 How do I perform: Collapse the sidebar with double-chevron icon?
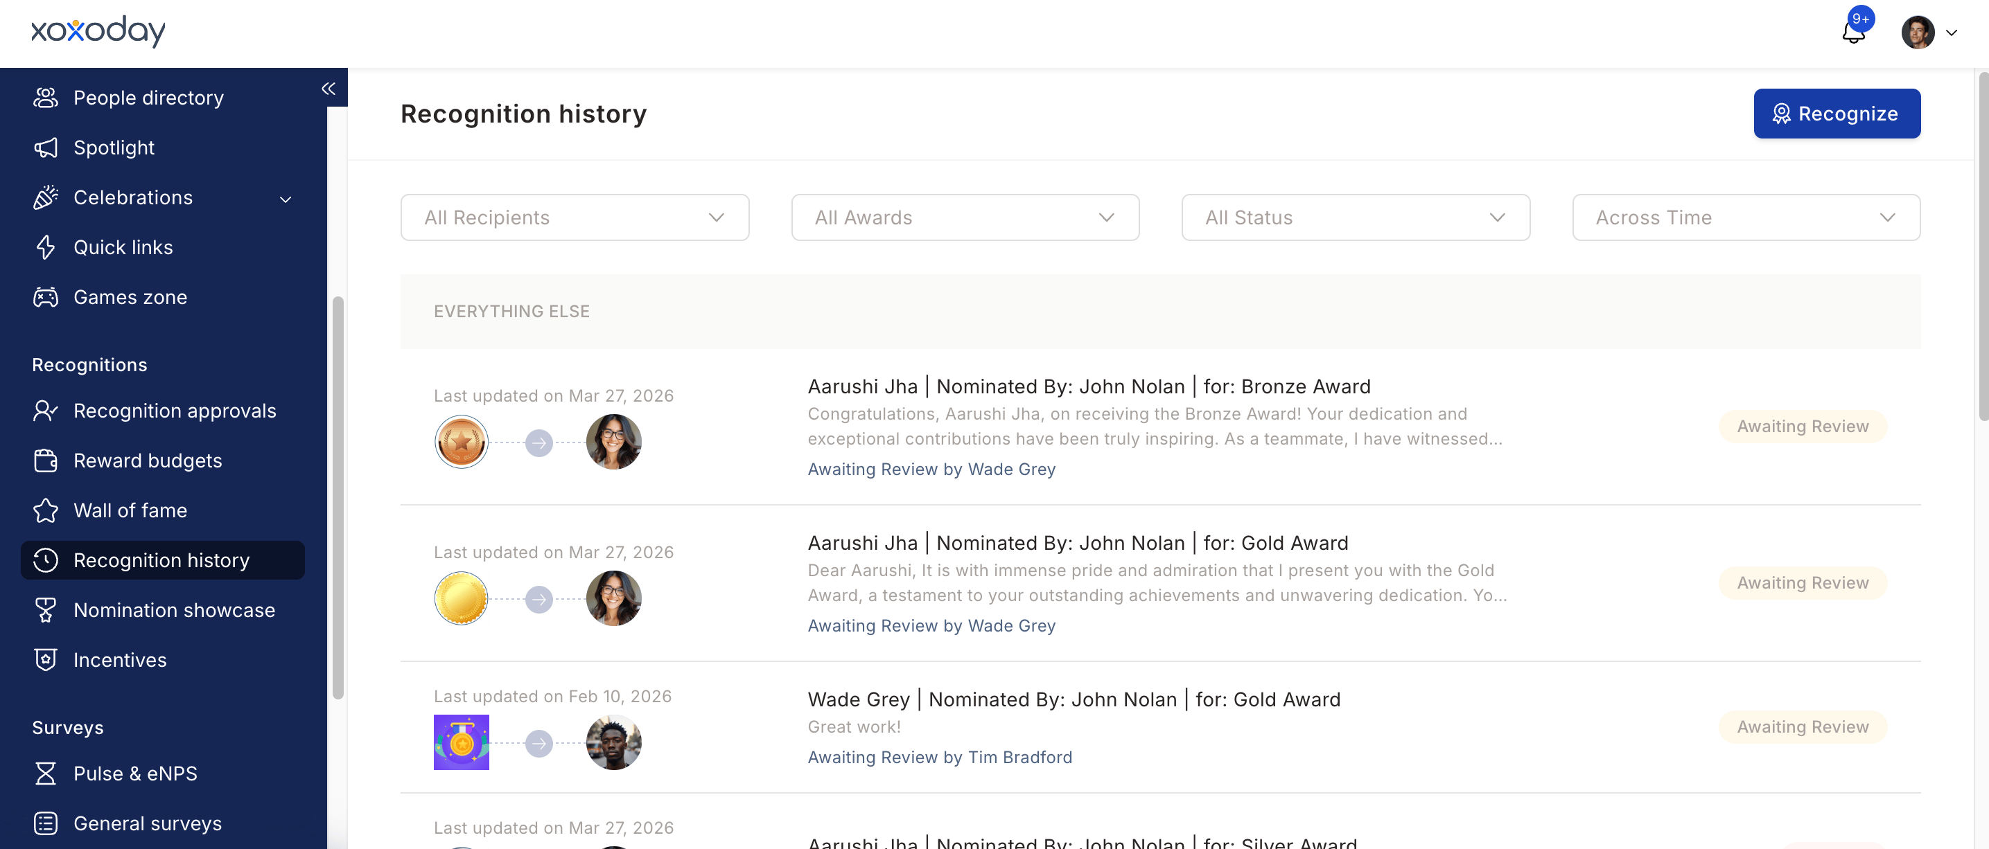(x=328, y=89)
